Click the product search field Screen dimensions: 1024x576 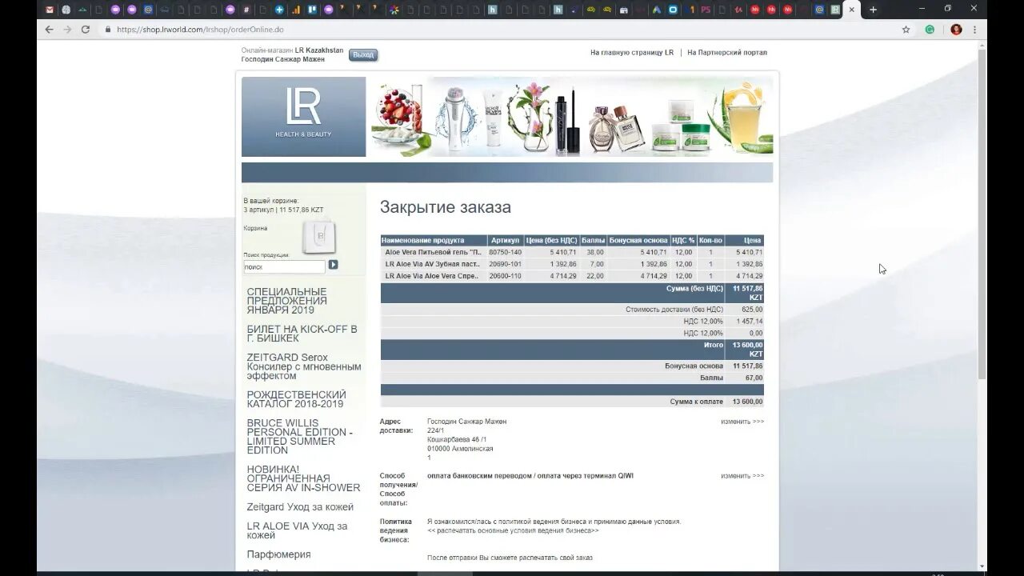(284, 266)
